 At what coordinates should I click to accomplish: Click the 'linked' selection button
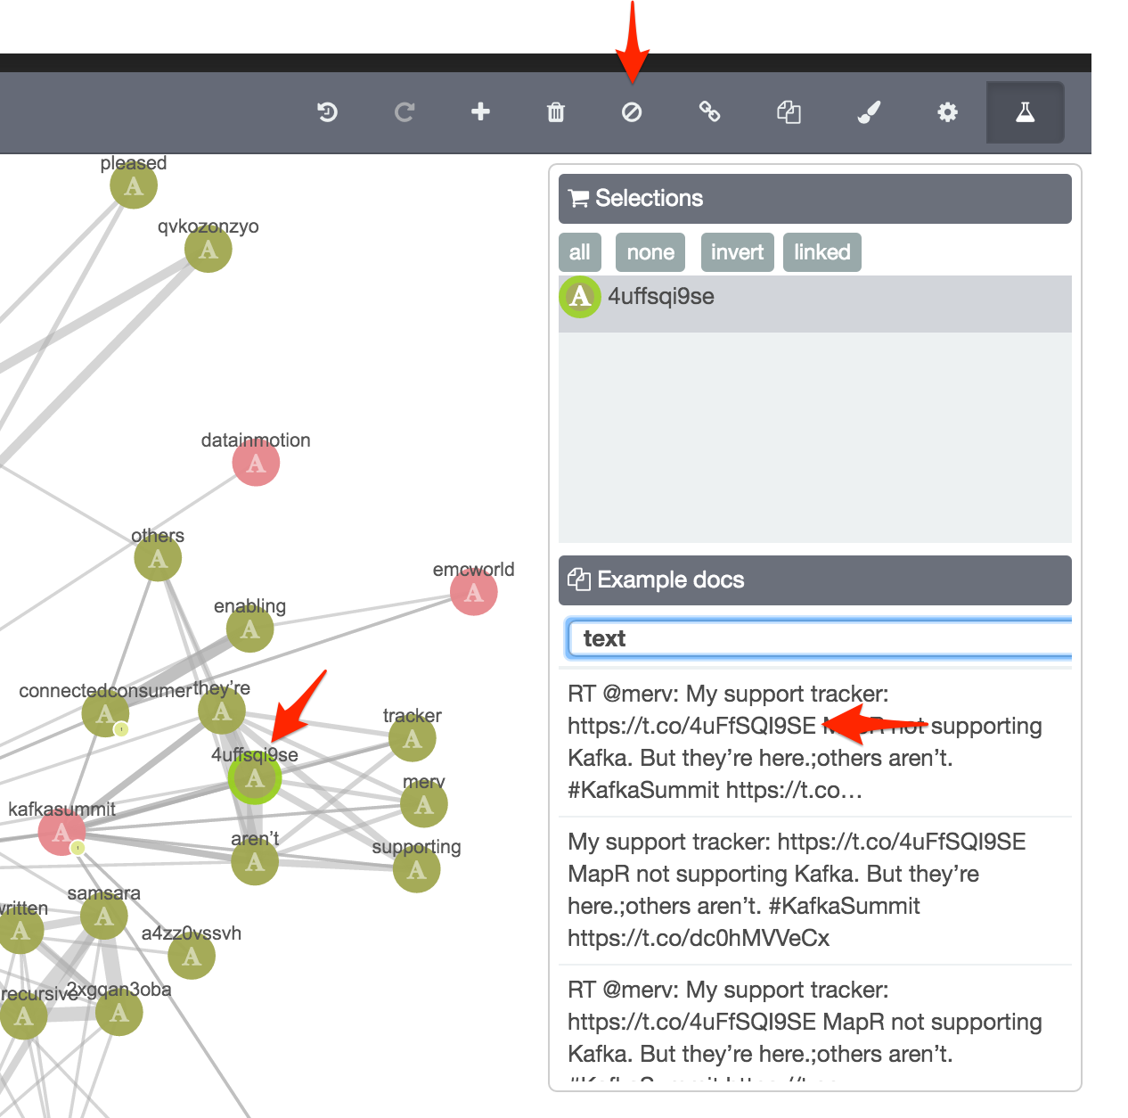[821, 252]
